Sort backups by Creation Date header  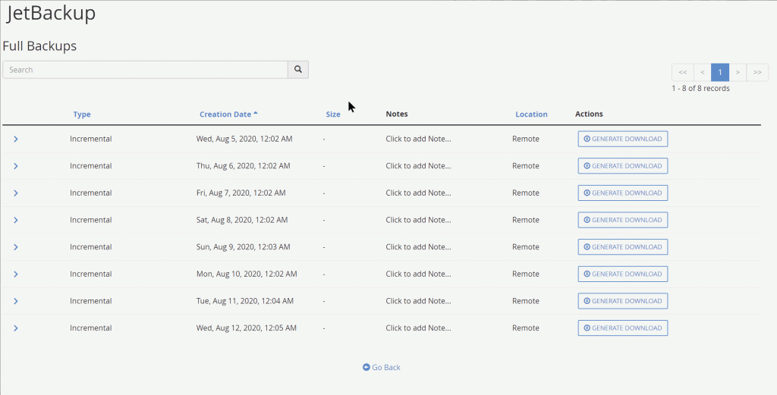[225, 114]
